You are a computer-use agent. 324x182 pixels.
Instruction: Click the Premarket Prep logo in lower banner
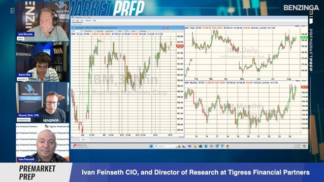37,172
